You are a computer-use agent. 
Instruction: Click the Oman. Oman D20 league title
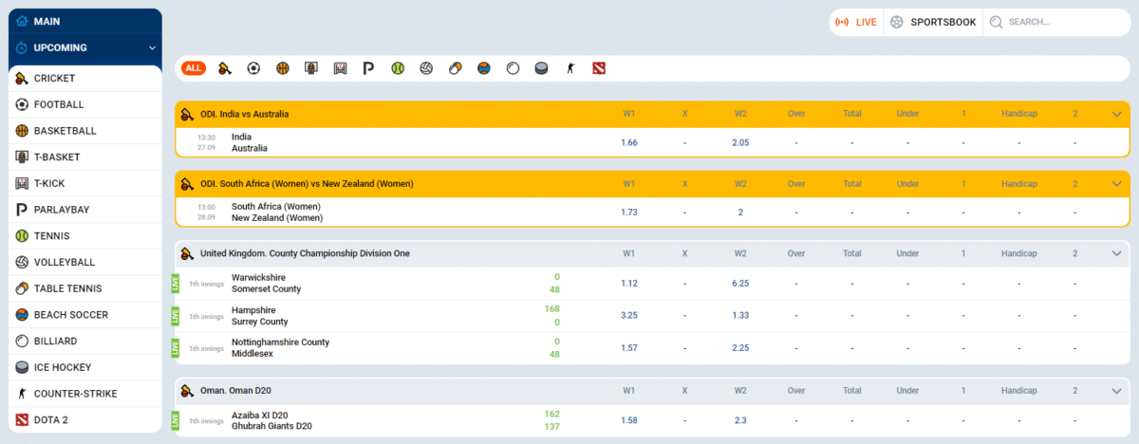[x=237, y=390]
